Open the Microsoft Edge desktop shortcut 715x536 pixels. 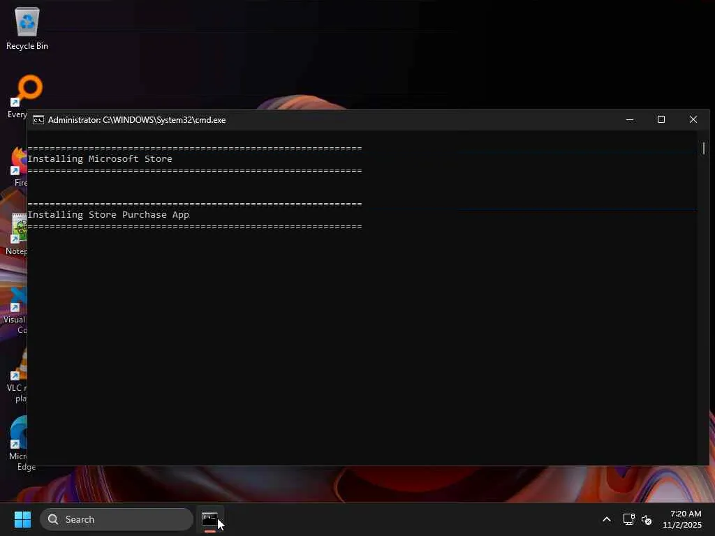click(x=18, y=442)
